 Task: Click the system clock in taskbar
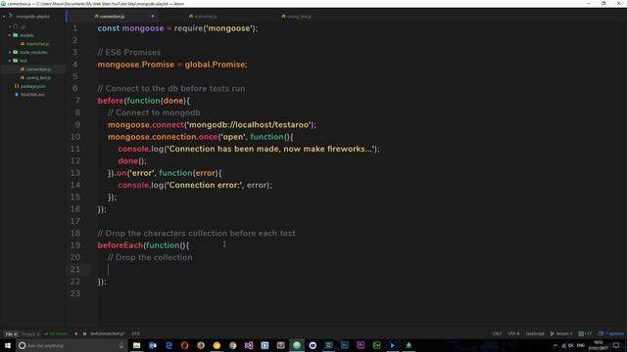(599, 345)
